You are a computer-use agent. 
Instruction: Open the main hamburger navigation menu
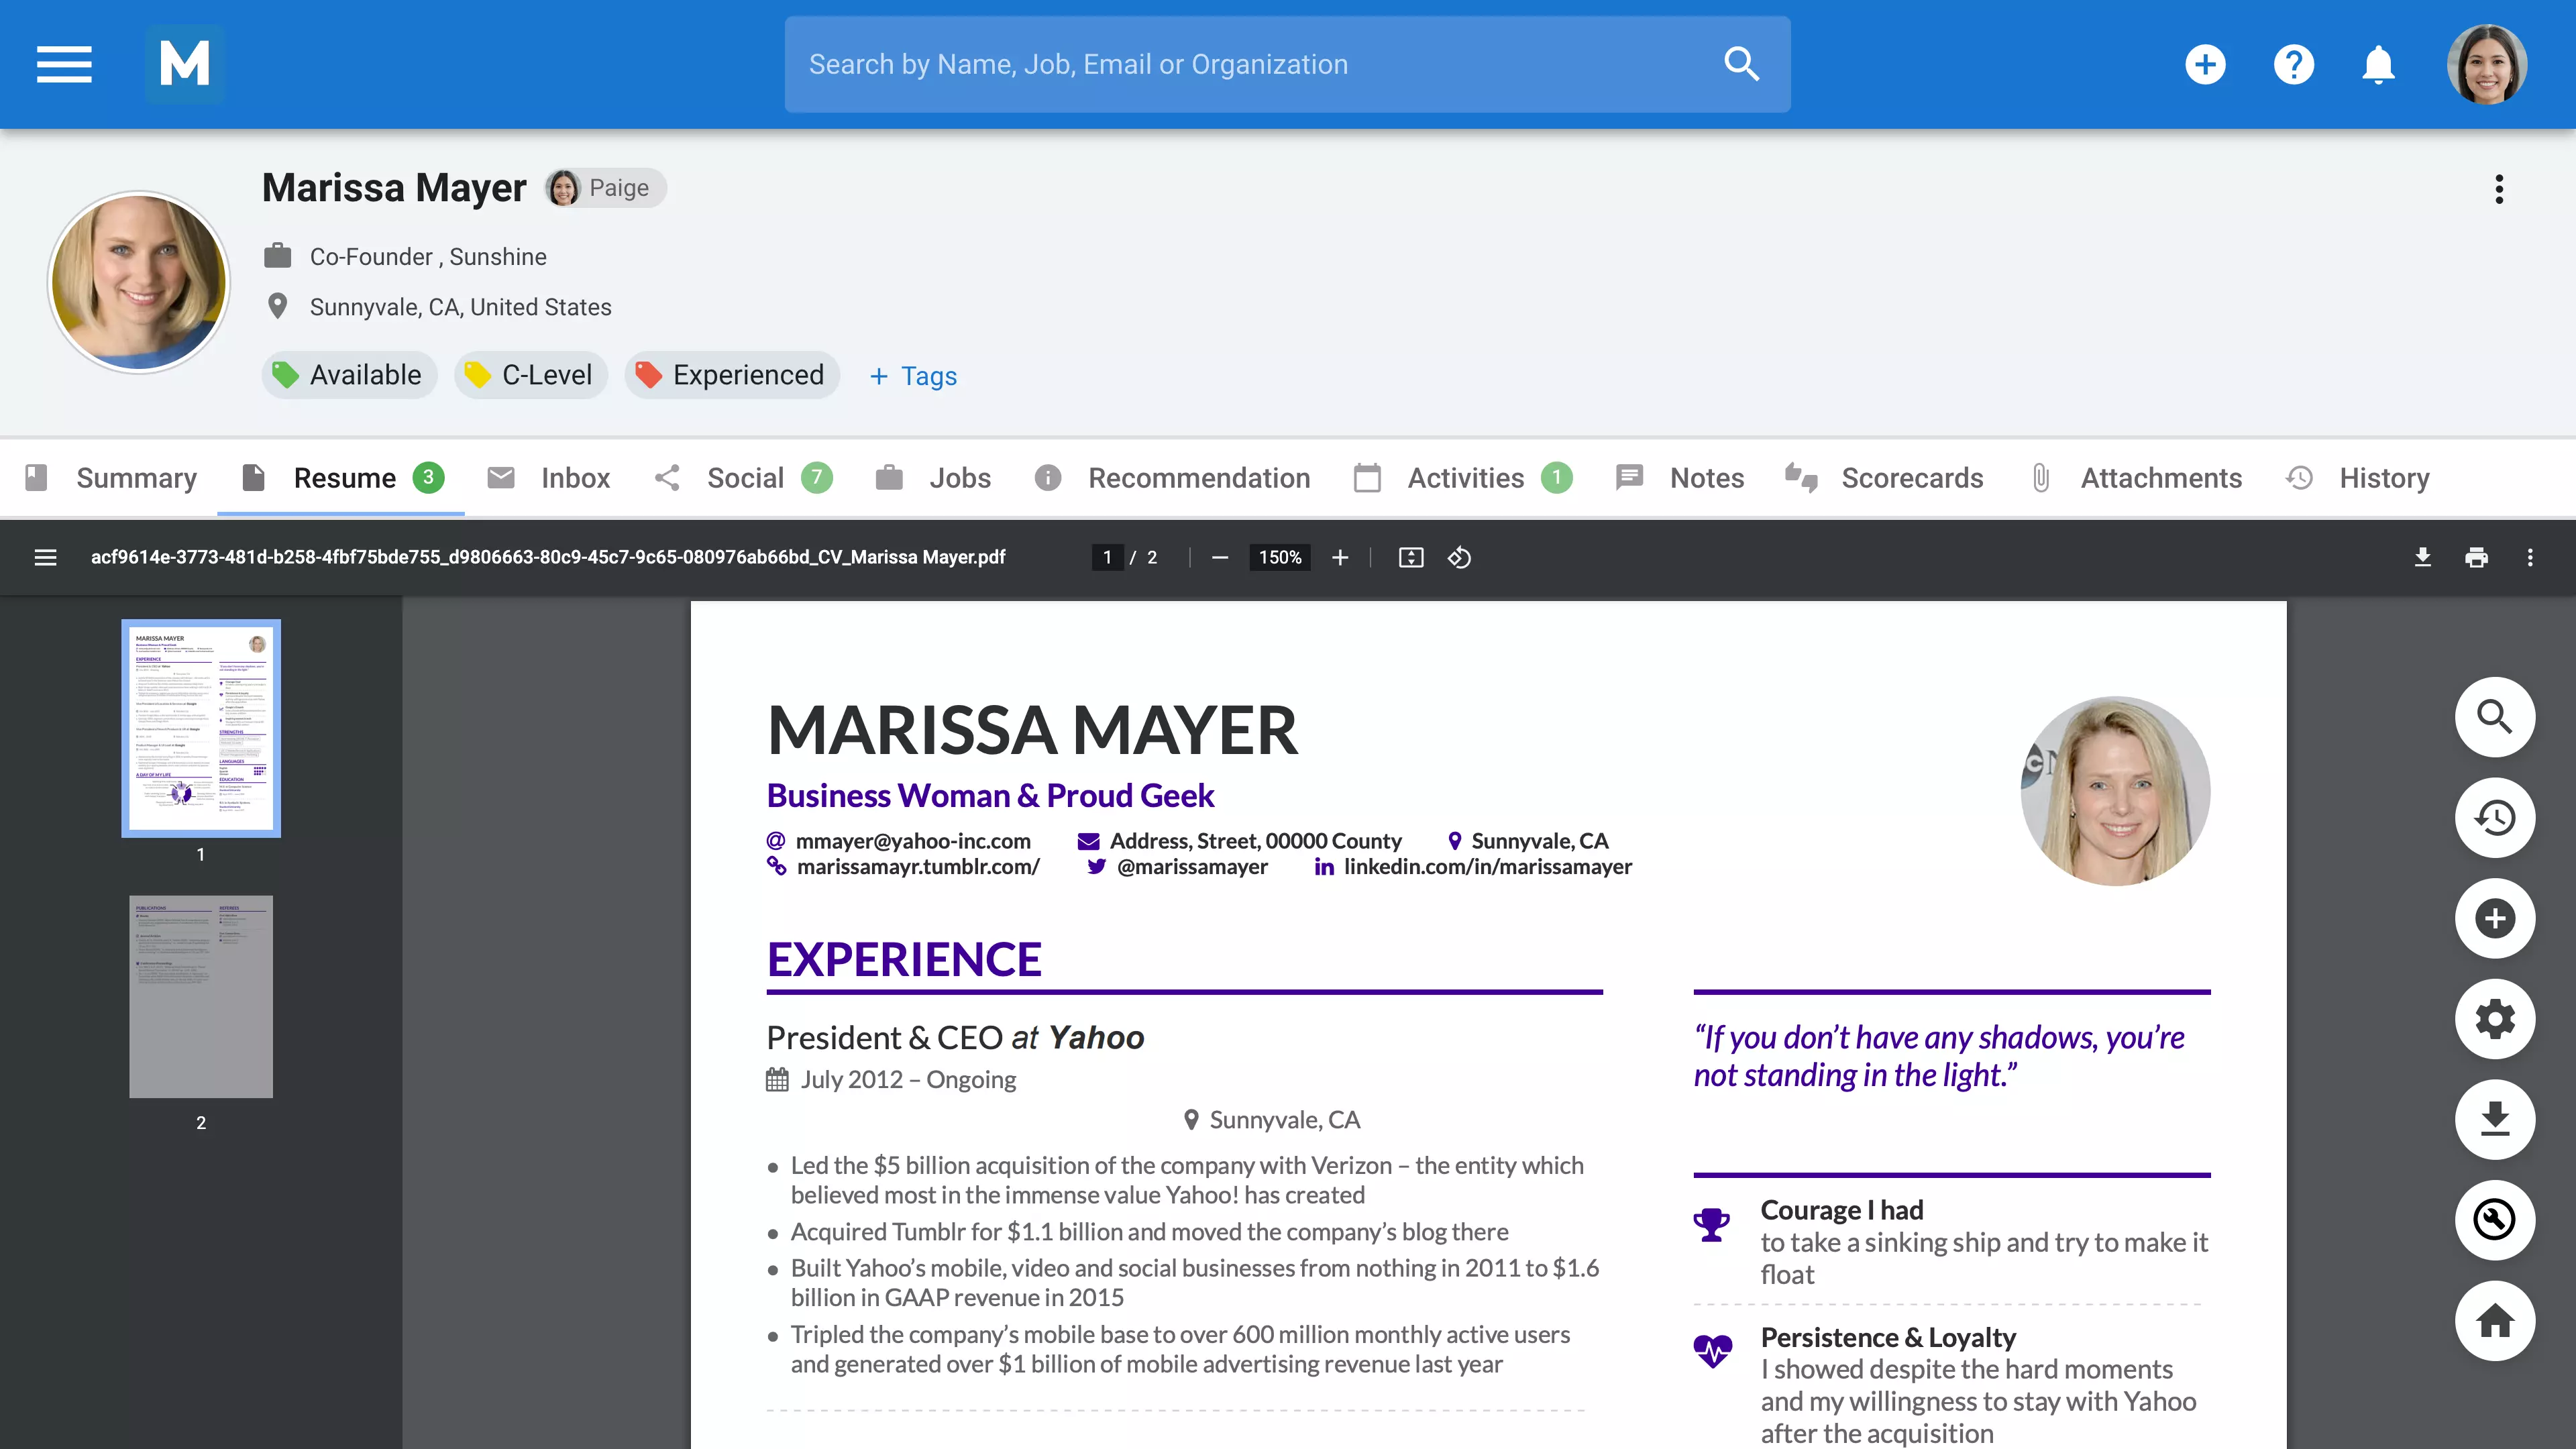coord(64,64)
